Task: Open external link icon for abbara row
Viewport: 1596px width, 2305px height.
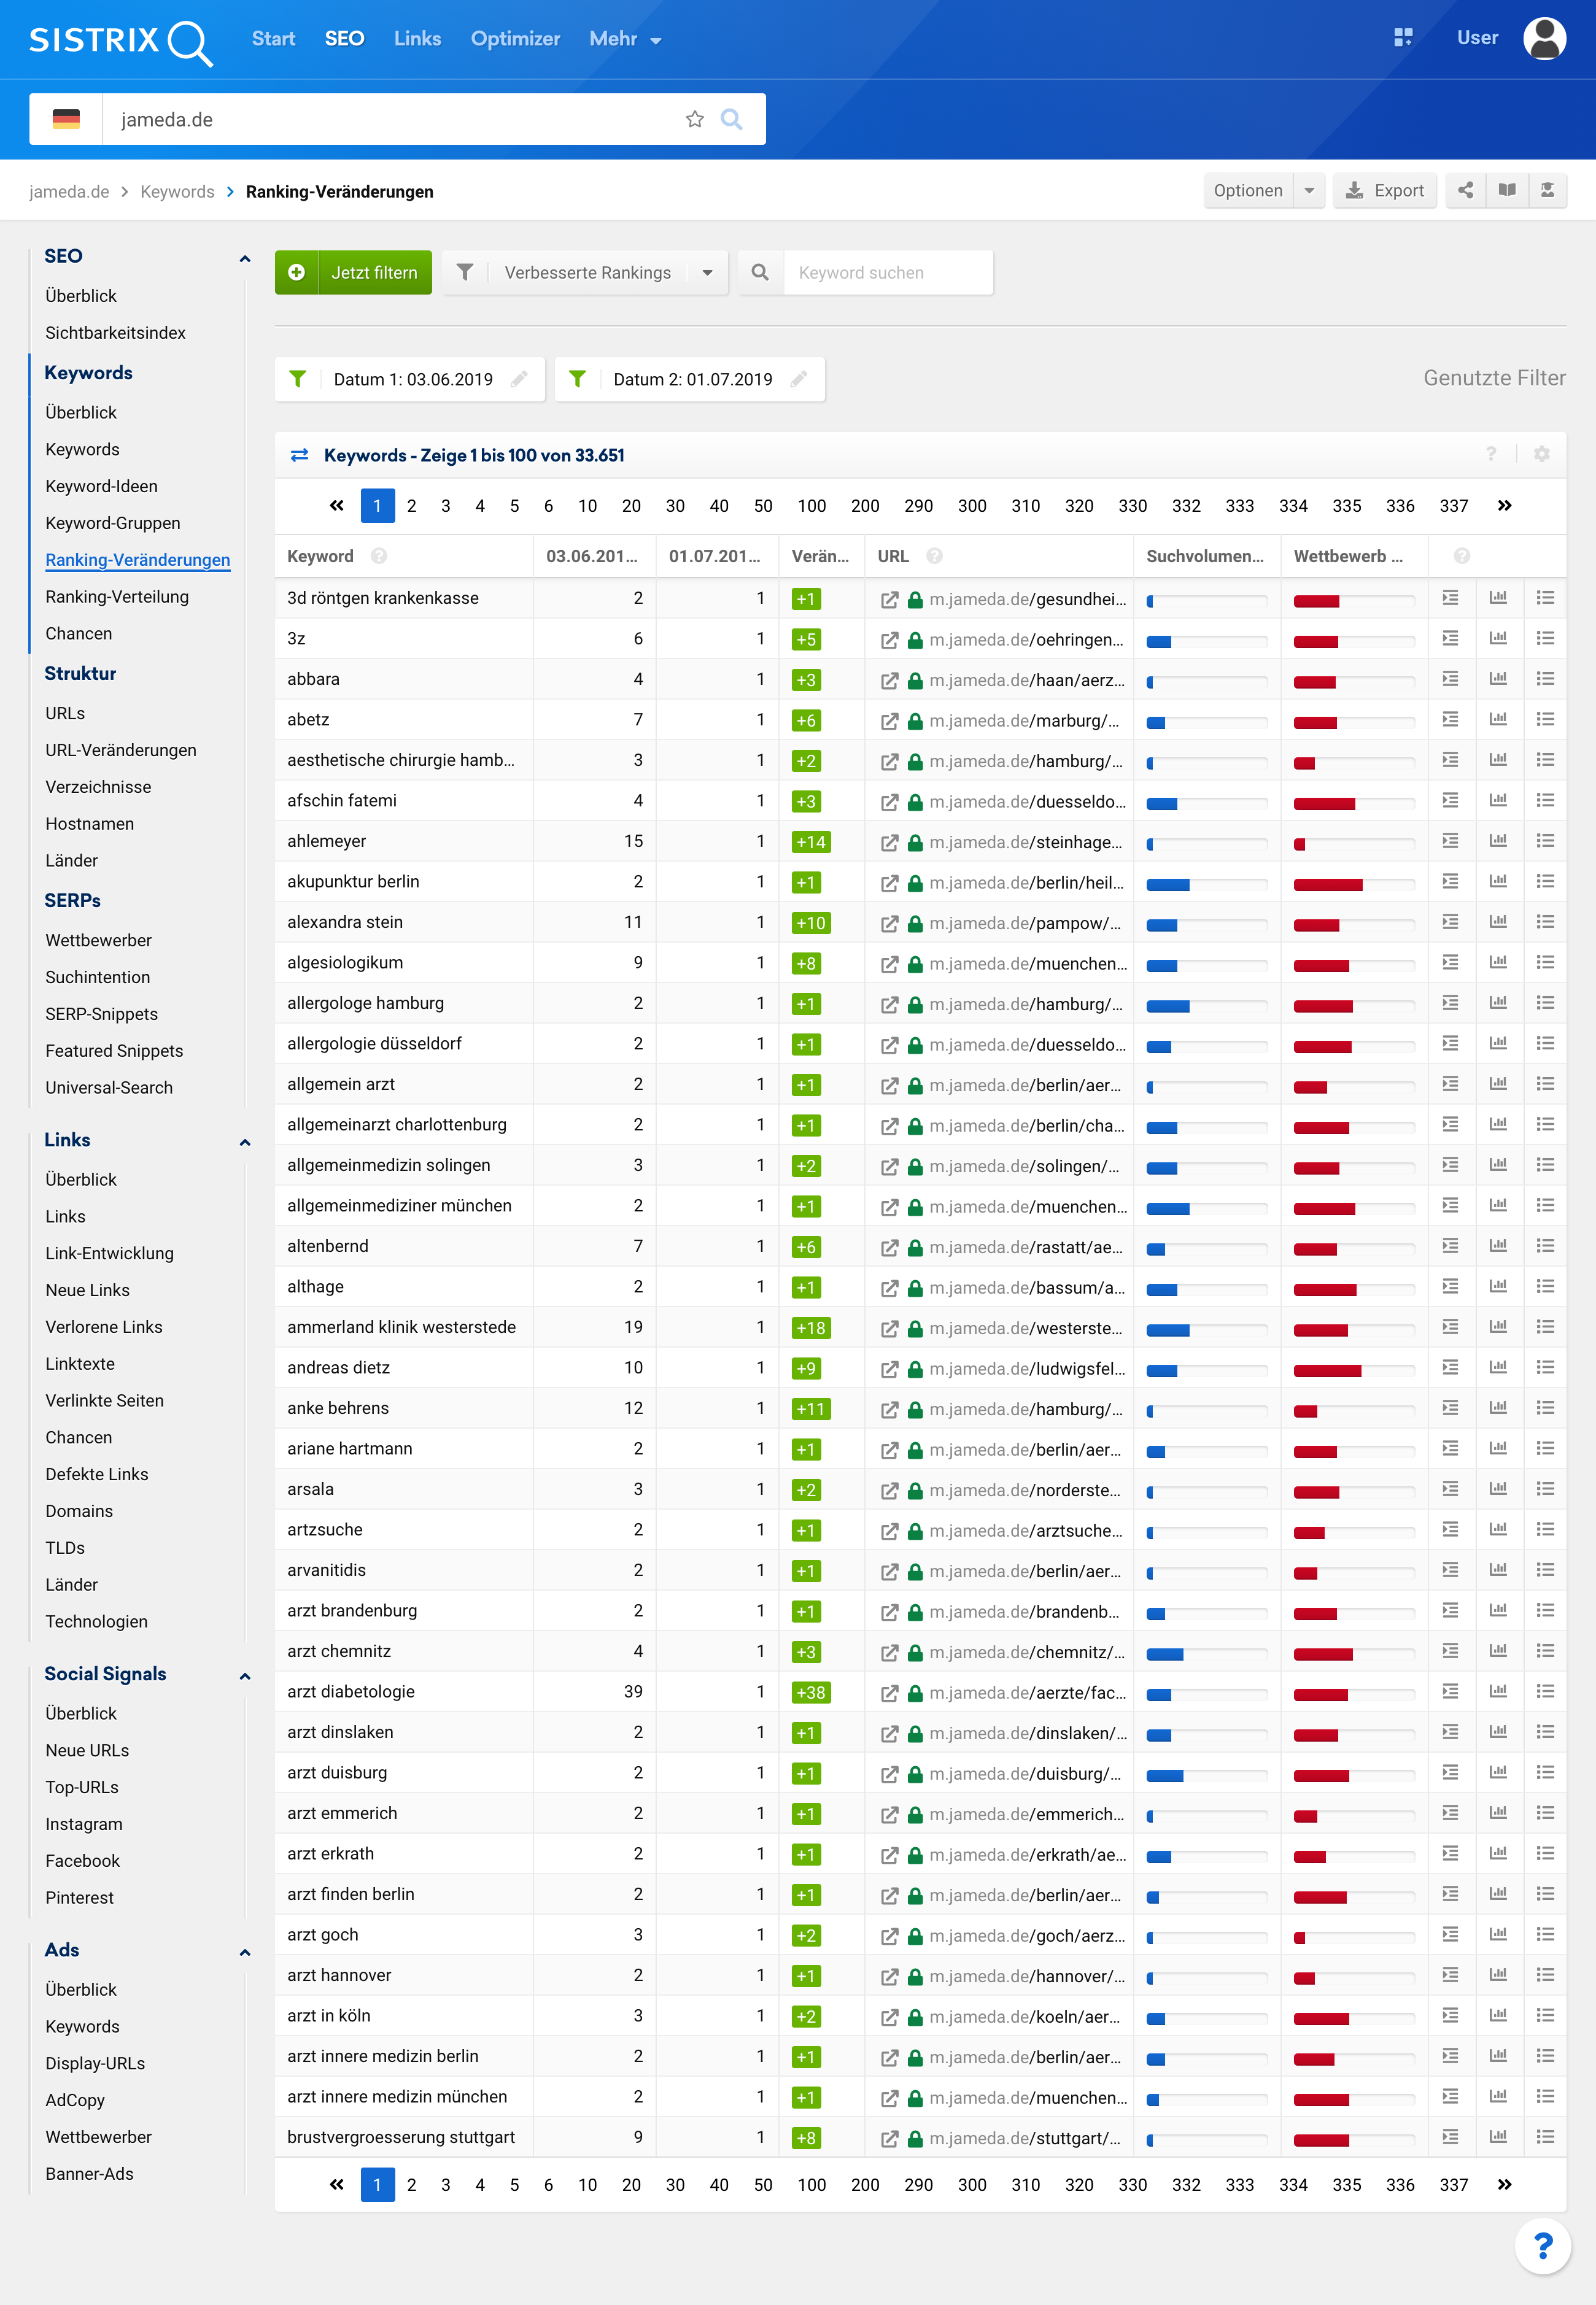Action: (888, 681)
